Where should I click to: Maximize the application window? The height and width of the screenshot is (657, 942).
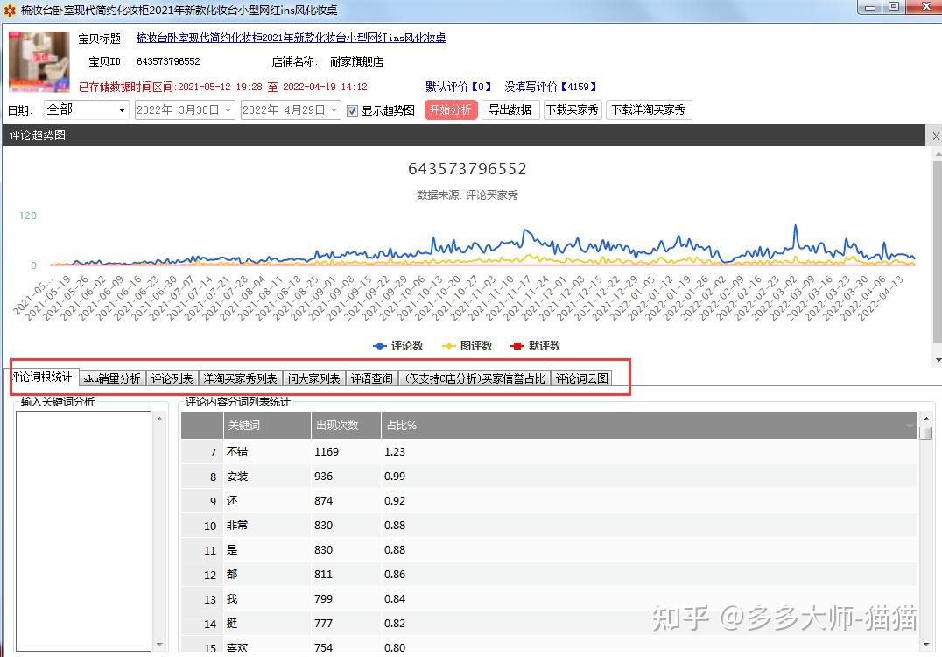point(893,7)
